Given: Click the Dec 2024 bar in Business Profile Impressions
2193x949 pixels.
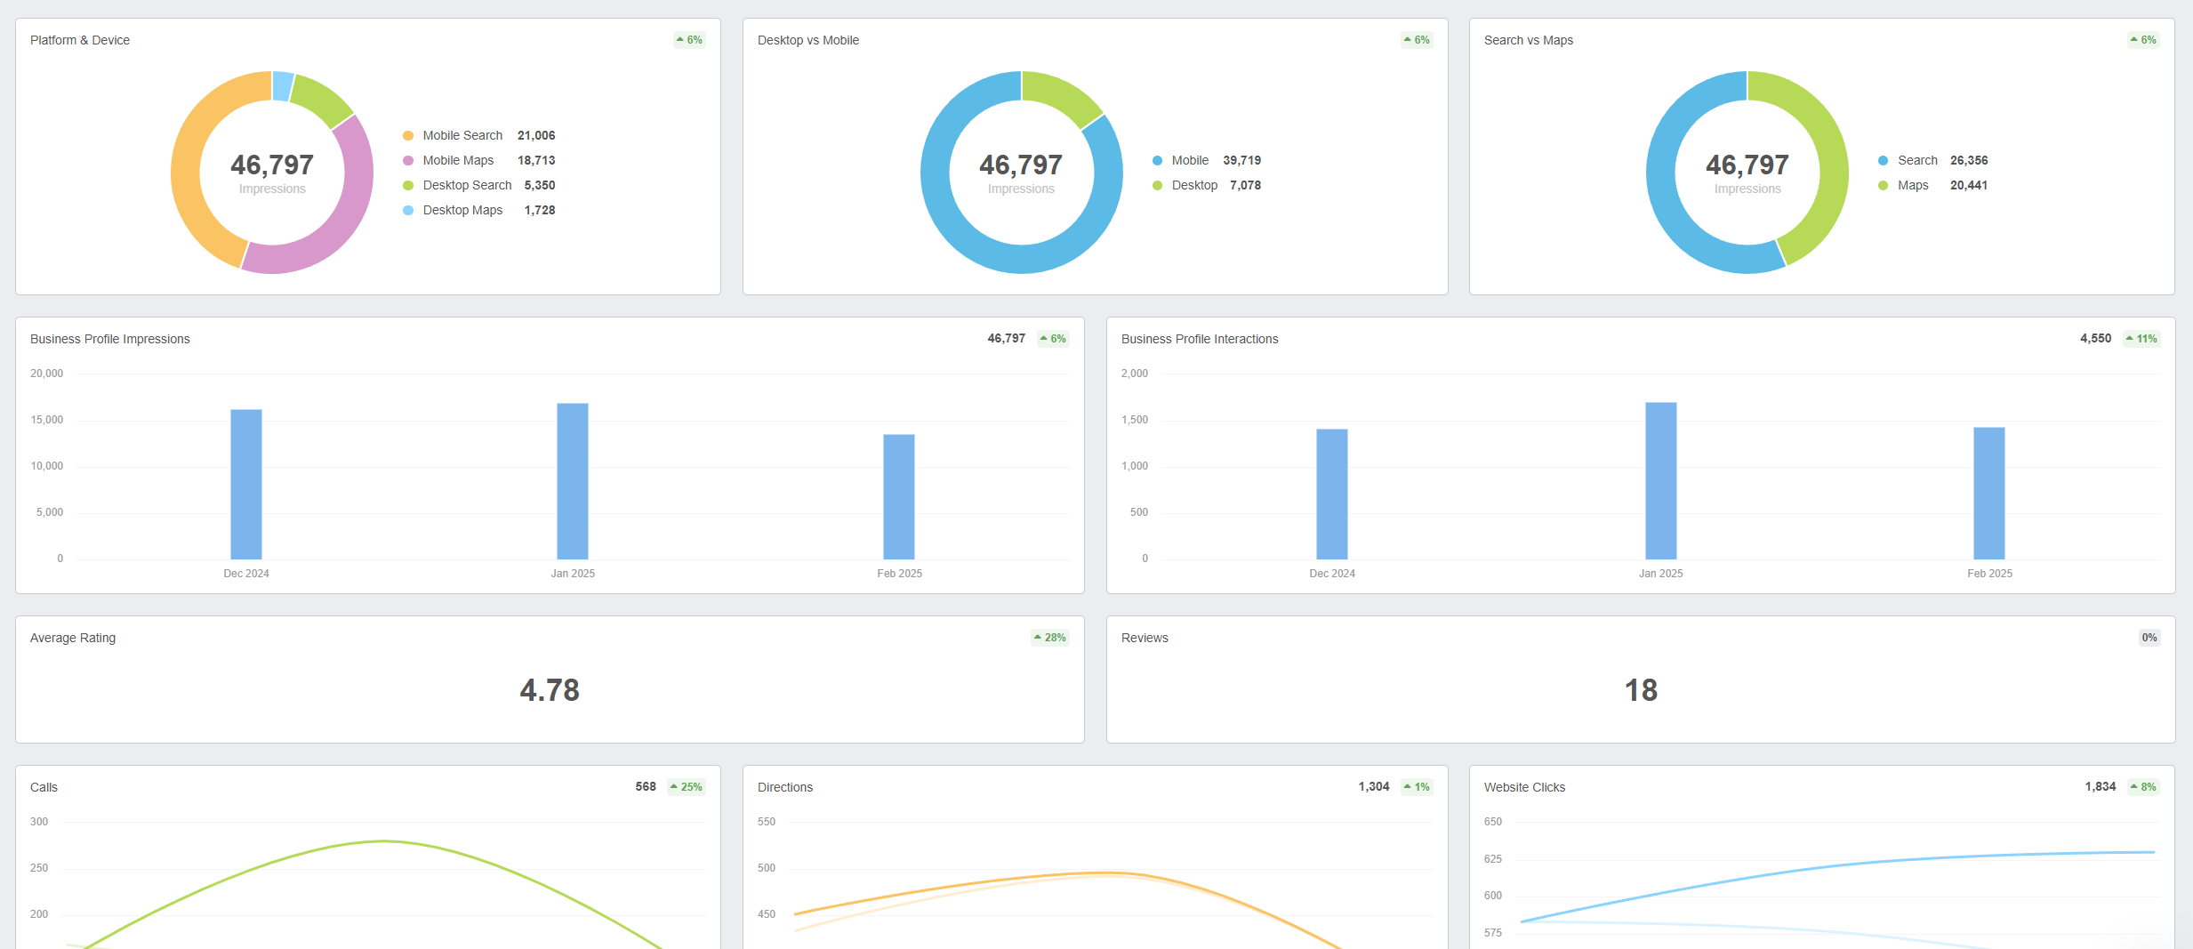Looking at the screenshot, I should 246,484.
